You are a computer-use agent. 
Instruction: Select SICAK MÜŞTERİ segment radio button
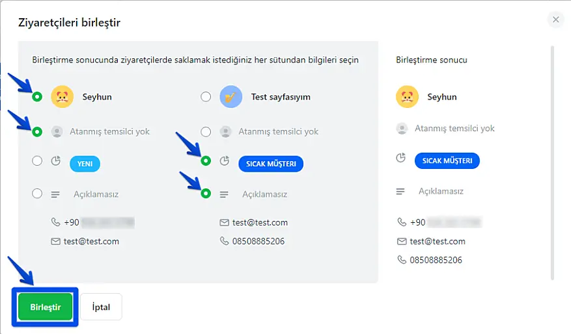(206, 161)
